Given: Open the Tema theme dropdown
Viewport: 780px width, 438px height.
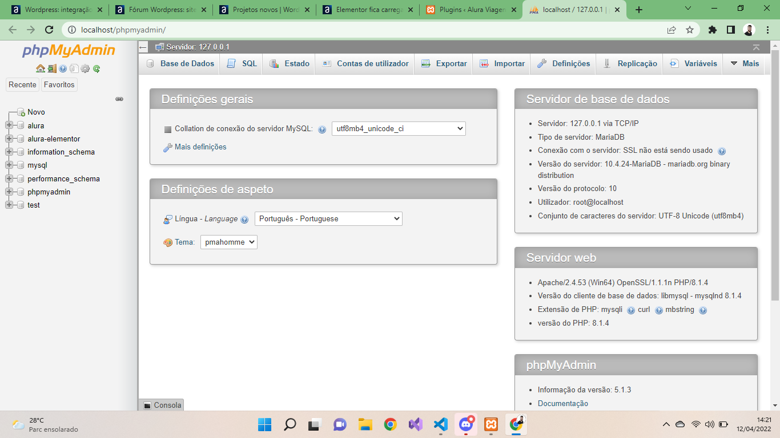Looking at the screenshot, I should 229,242.
